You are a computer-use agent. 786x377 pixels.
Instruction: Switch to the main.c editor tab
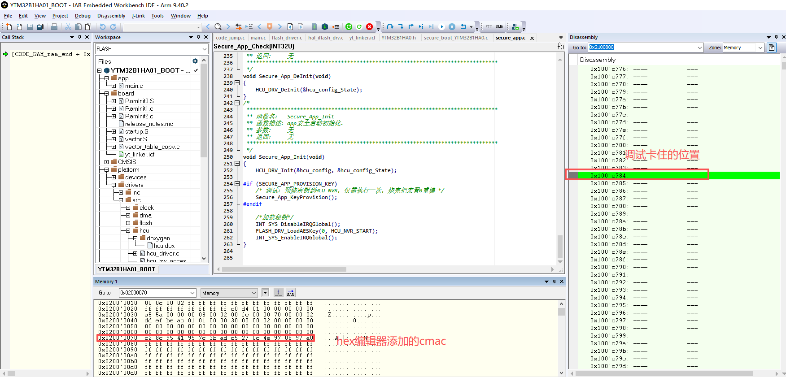(258, 38)
